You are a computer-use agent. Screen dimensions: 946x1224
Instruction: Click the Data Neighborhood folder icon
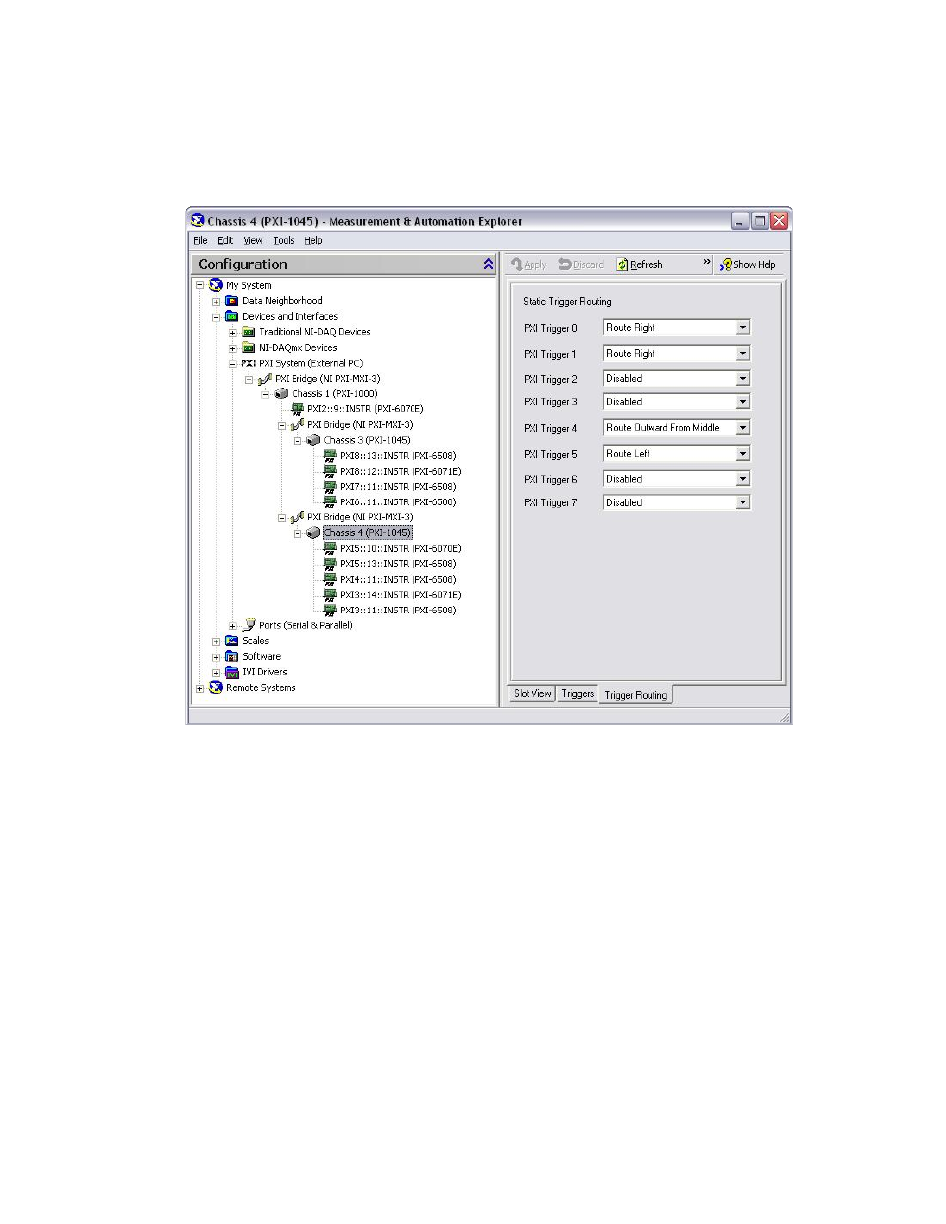[x=232, y=301]
